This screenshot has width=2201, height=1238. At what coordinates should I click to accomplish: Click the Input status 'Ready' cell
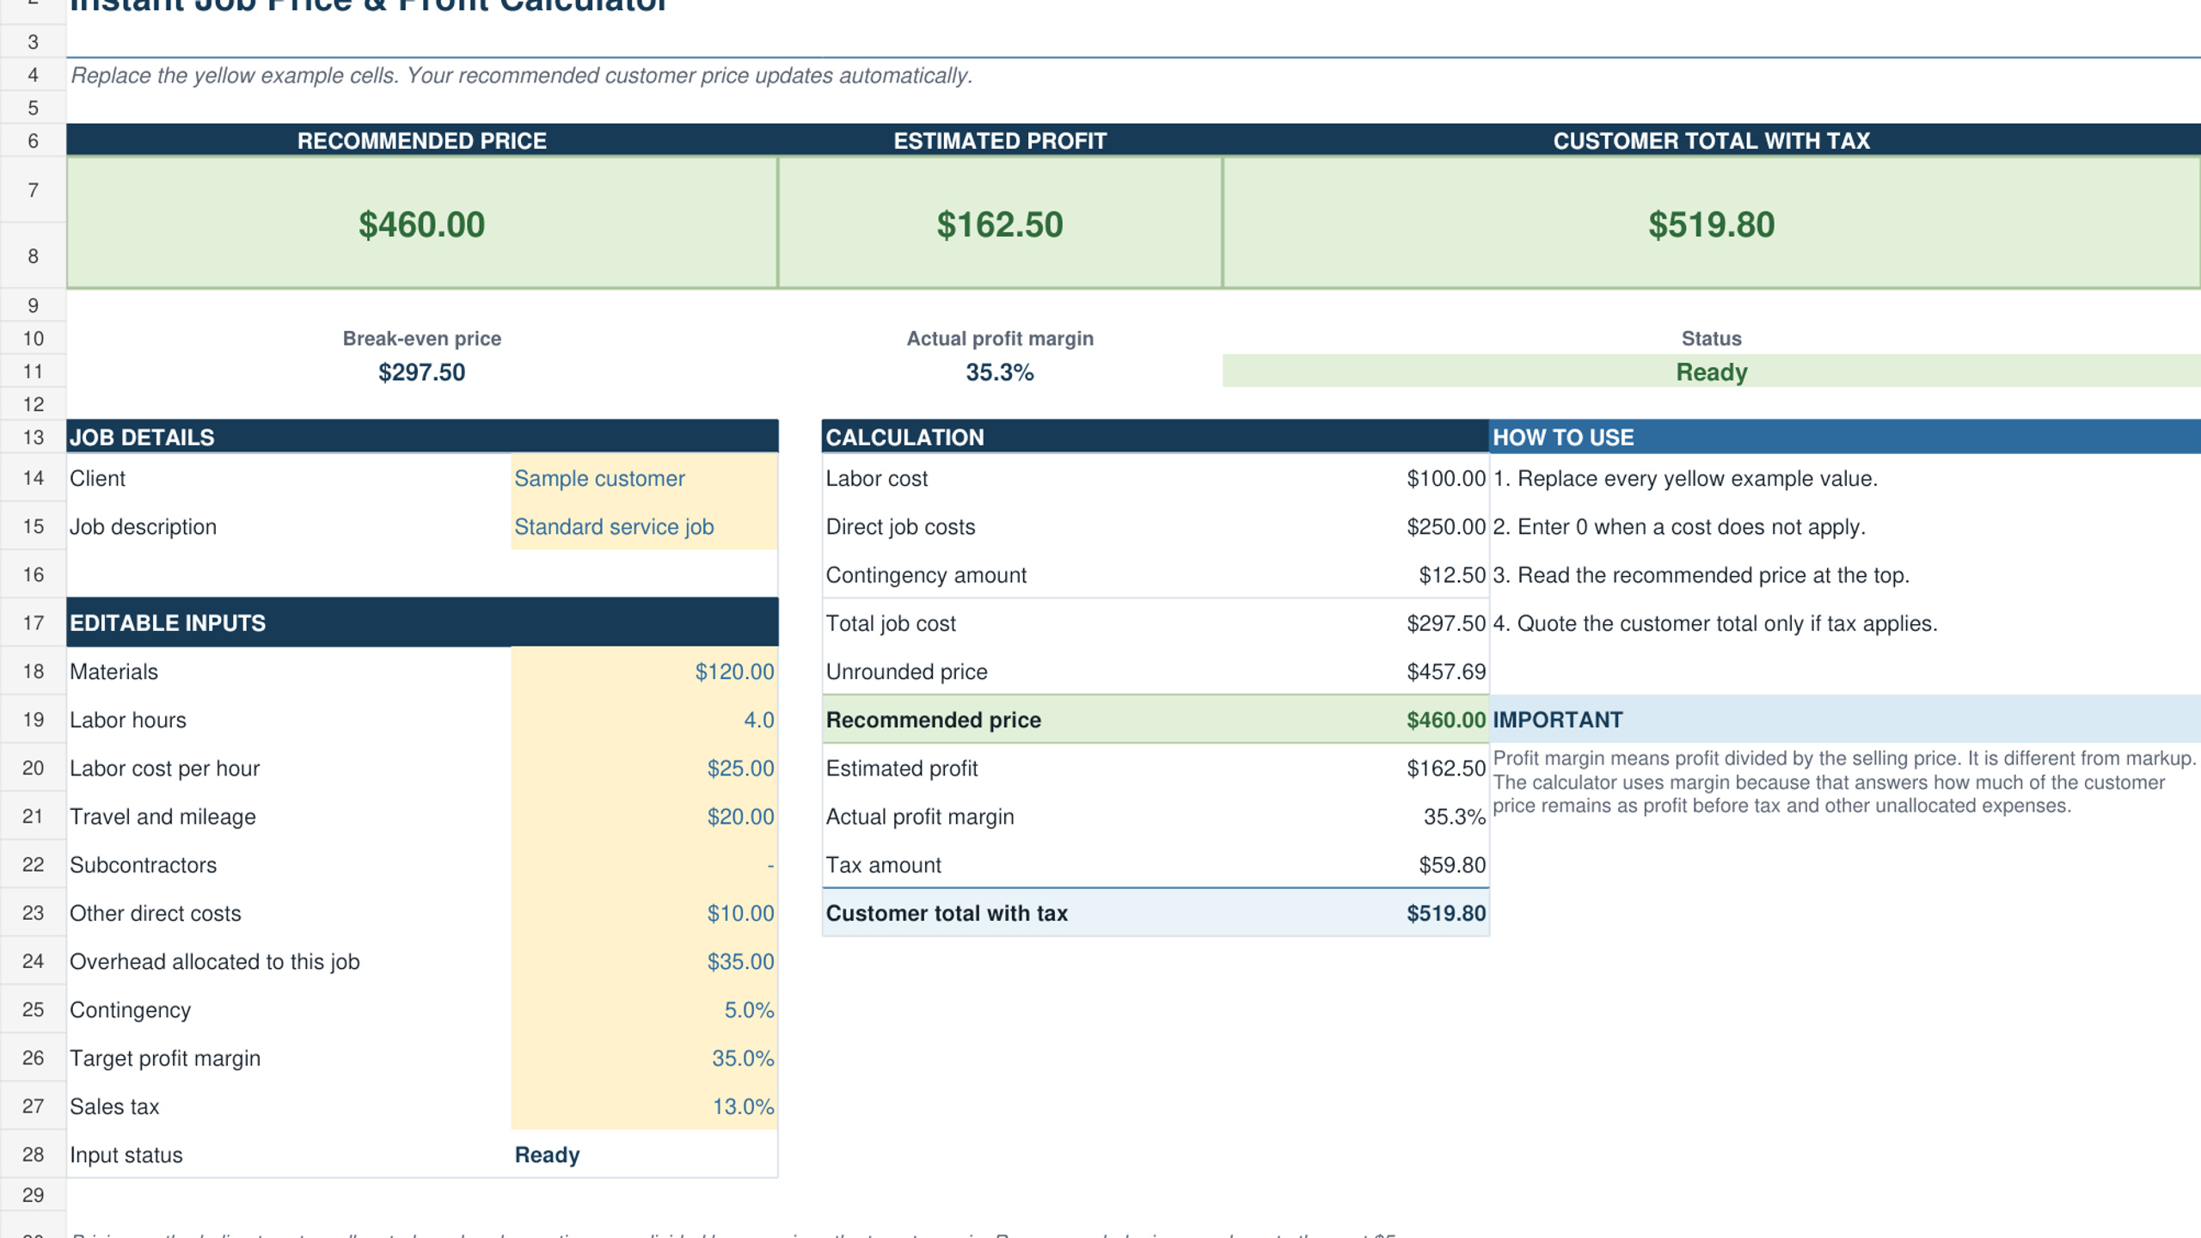coord(644,1155)
